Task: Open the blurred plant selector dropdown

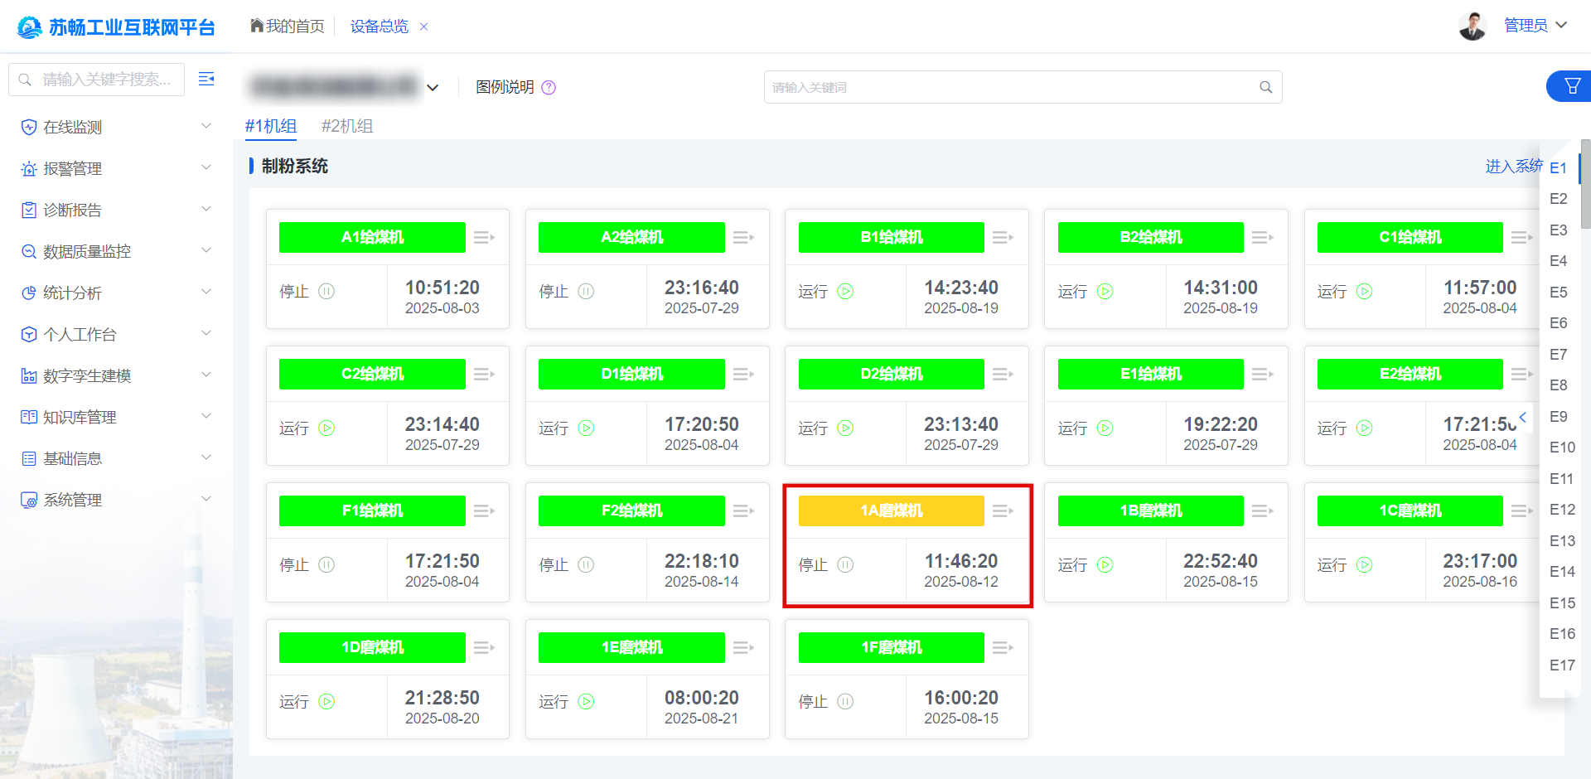Action: point(433,88)
